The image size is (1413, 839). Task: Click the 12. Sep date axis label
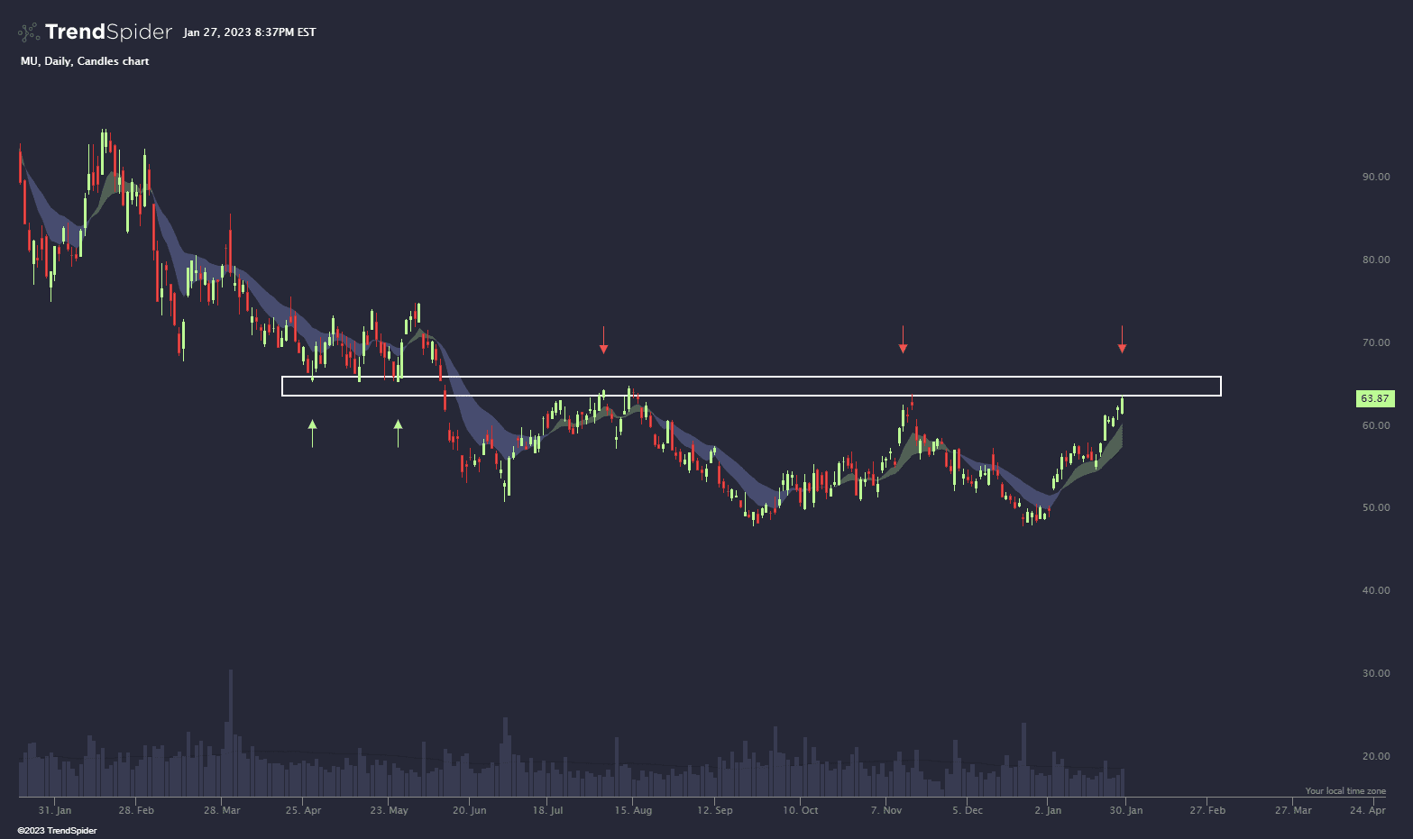[714, 810]
